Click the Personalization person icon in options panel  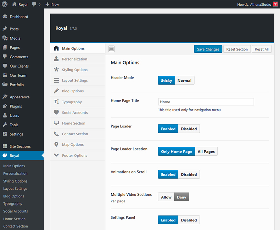pyautogui.click(x=56, y=59)
